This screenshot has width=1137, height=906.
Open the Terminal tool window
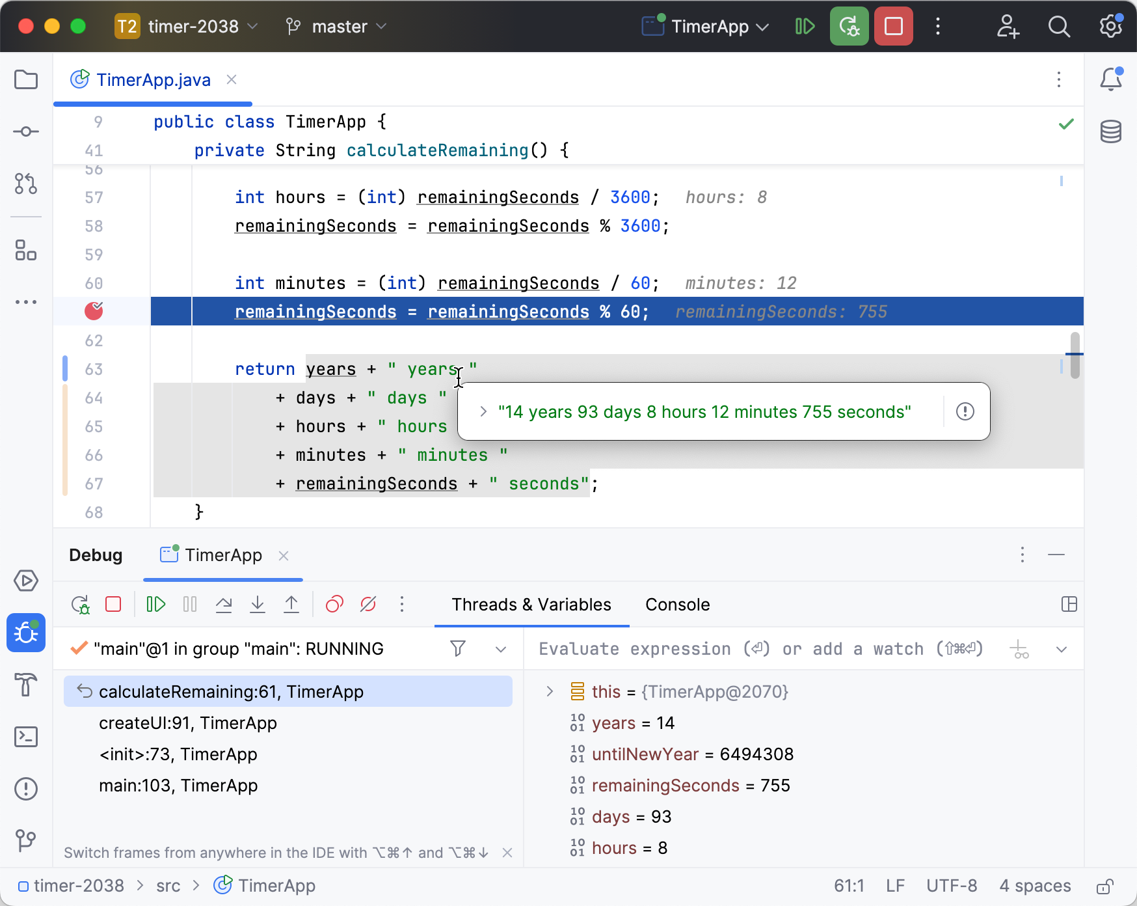click(x=26, y=737)
